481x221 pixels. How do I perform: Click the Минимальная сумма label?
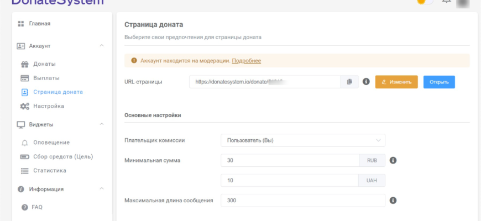coord(153,160)
